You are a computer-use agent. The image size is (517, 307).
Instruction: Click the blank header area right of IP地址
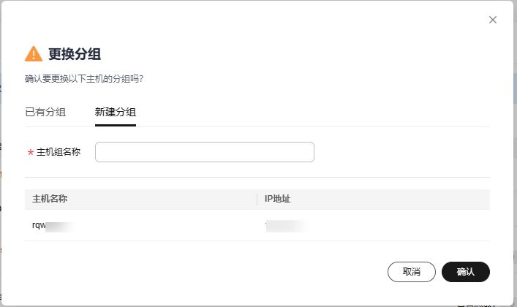coord(390,199)
